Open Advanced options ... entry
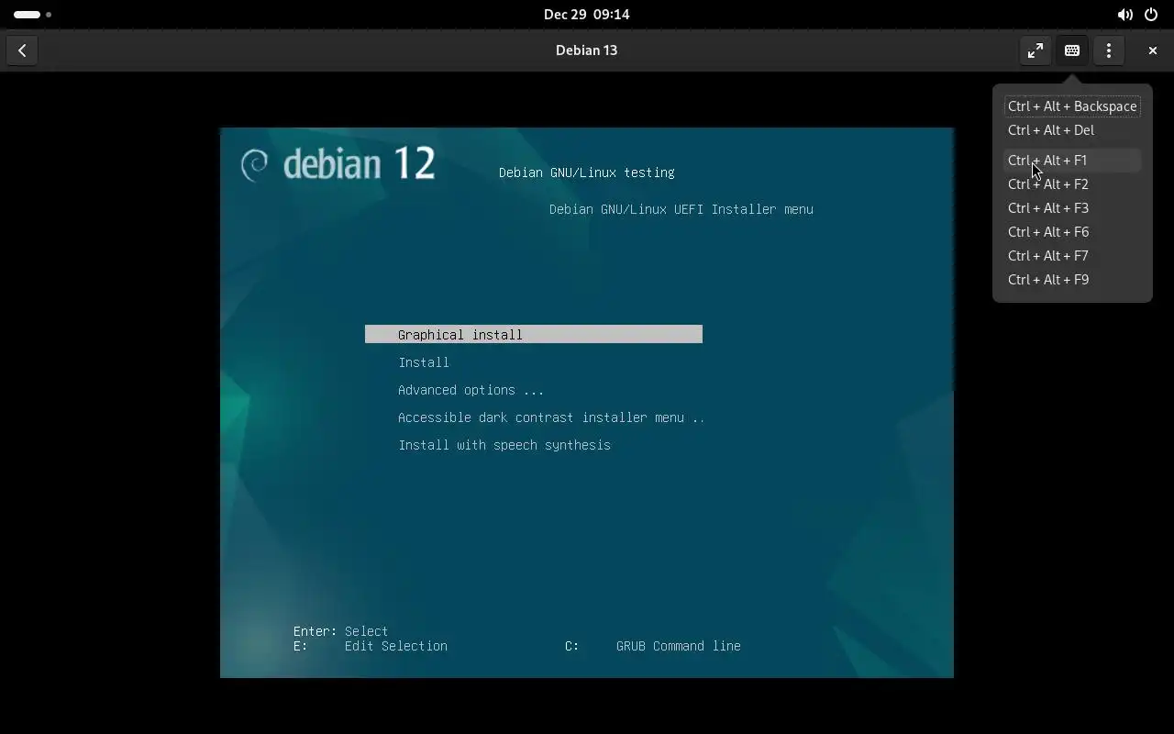 471,390
